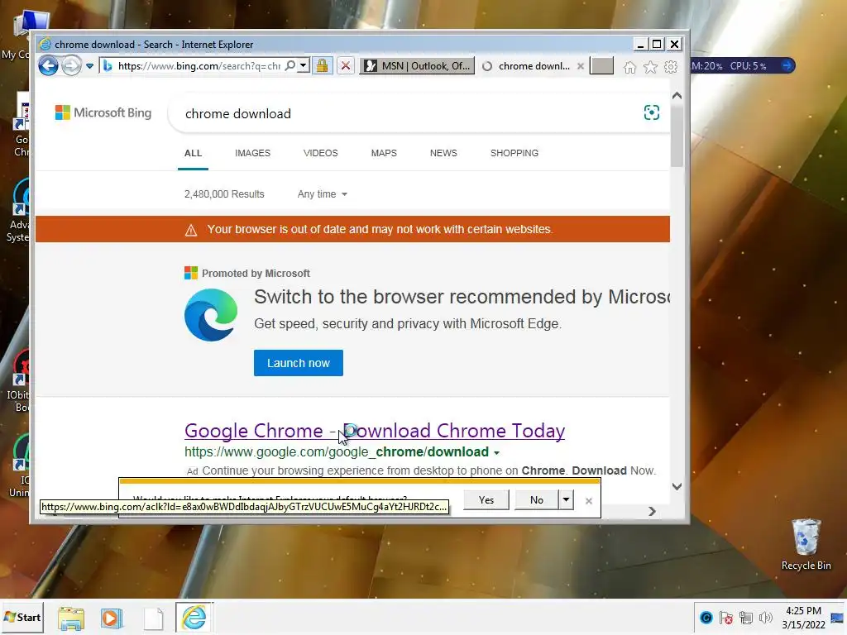This screenshot has width=847, height=635.
Task: Click the Internet Explorer forward arrow button
Action: click(71, 66)
